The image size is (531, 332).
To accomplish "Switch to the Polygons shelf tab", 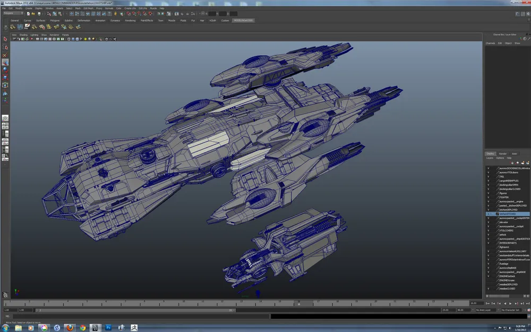I will click(x=55, y=20).
